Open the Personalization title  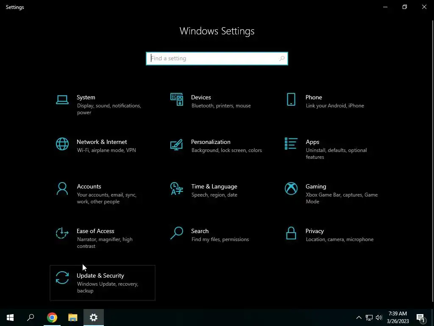point(211,142)
